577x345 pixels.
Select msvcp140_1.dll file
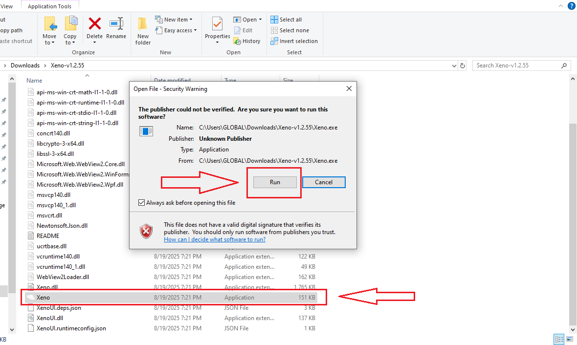pyautogui.click(x=56, y=205)
